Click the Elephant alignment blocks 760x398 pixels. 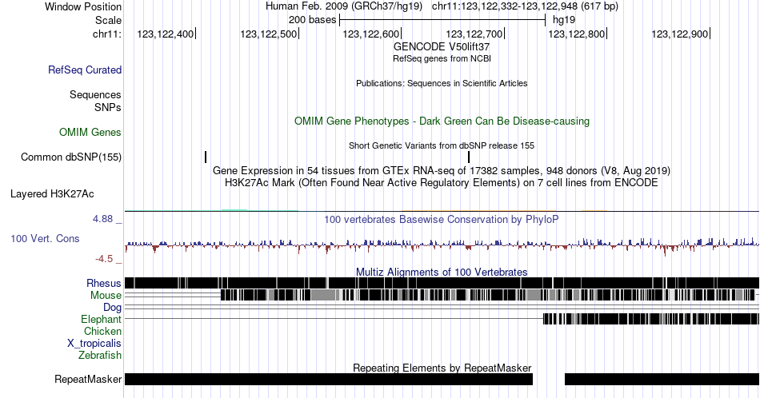(x=651, y=319)
